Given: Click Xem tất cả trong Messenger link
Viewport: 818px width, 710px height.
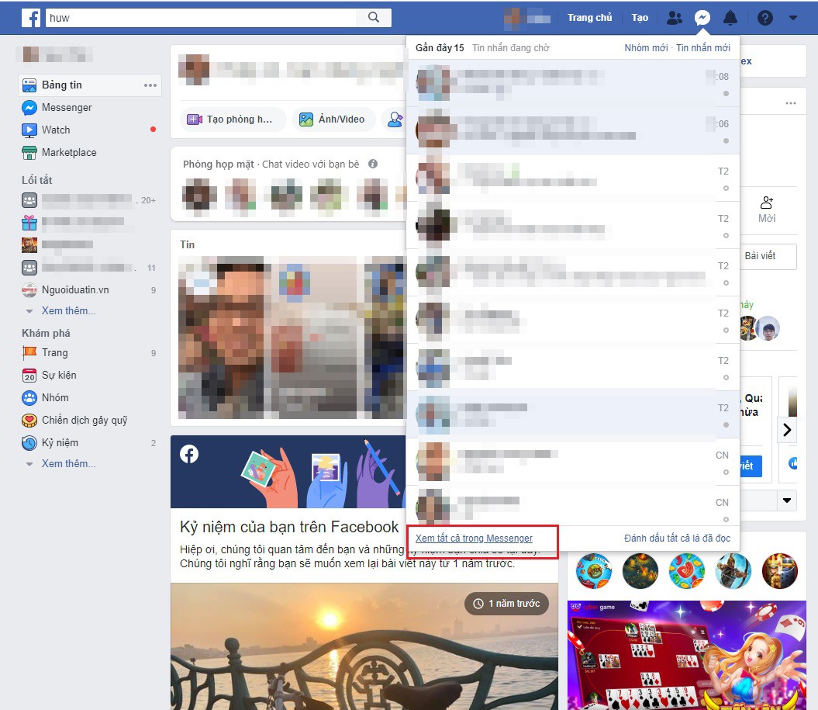Looking at the screenshot, I should click(474, 539).
